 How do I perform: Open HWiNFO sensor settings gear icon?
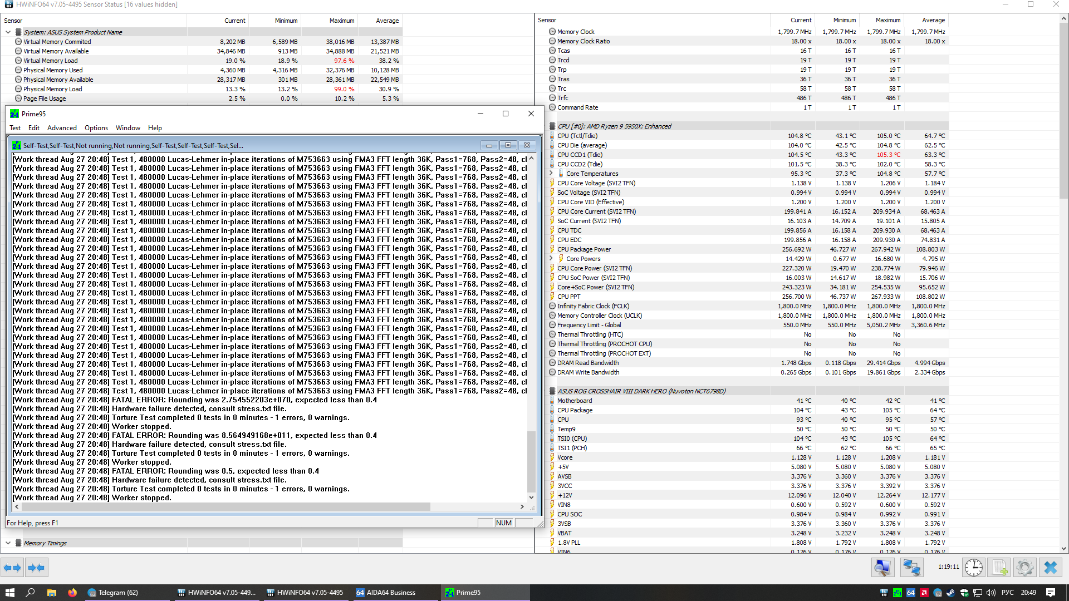(1024, 568)
